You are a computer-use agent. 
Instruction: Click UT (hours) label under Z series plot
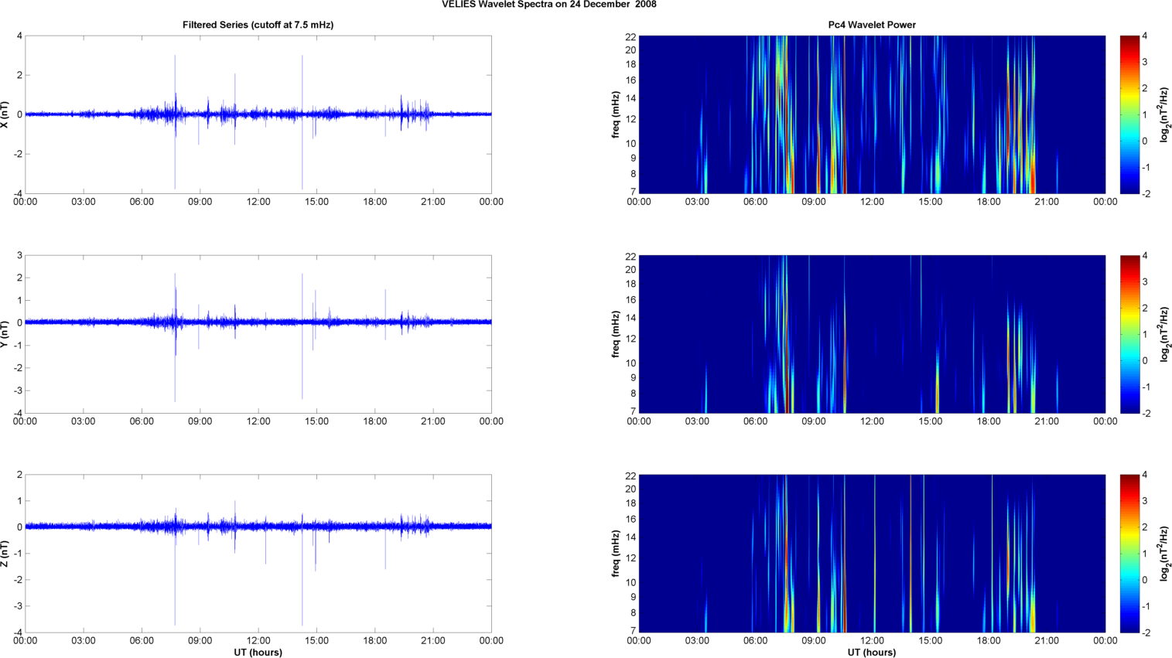258,652
